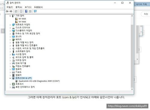Maximize the Device Manager window
150x110 pixels.
[x=122, y=3]
